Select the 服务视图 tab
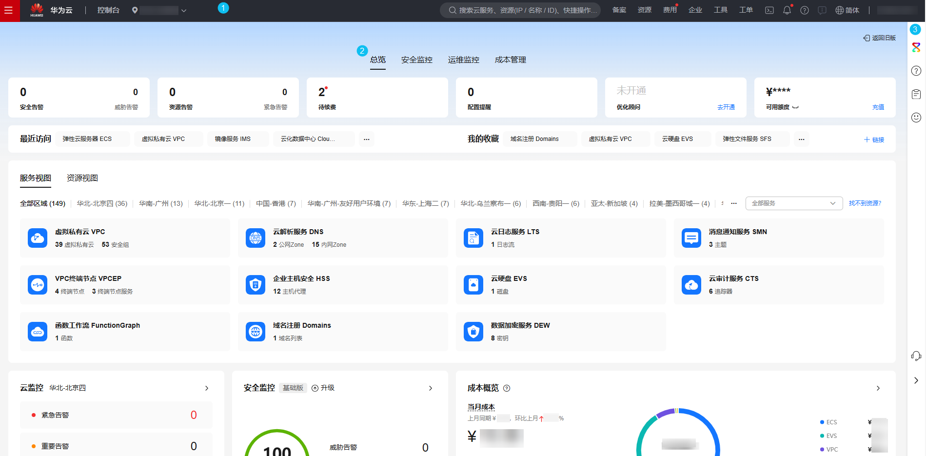Screen dimensions: 926x456 [36, 178]
